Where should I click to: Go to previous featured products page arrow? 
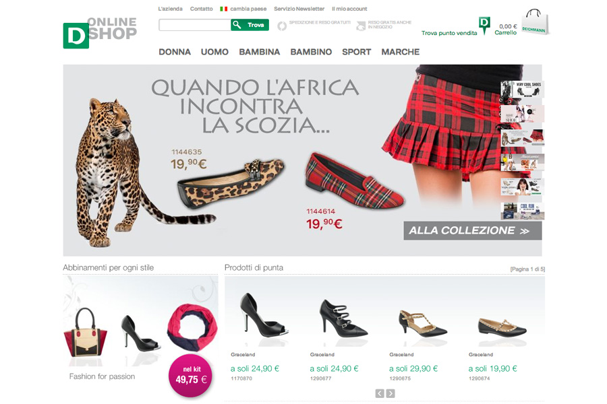point(380,393)
